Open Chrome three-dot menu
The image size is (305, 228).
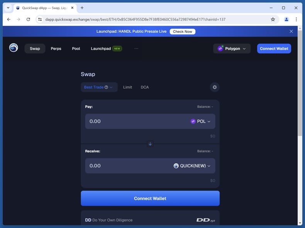click(296, 19)
